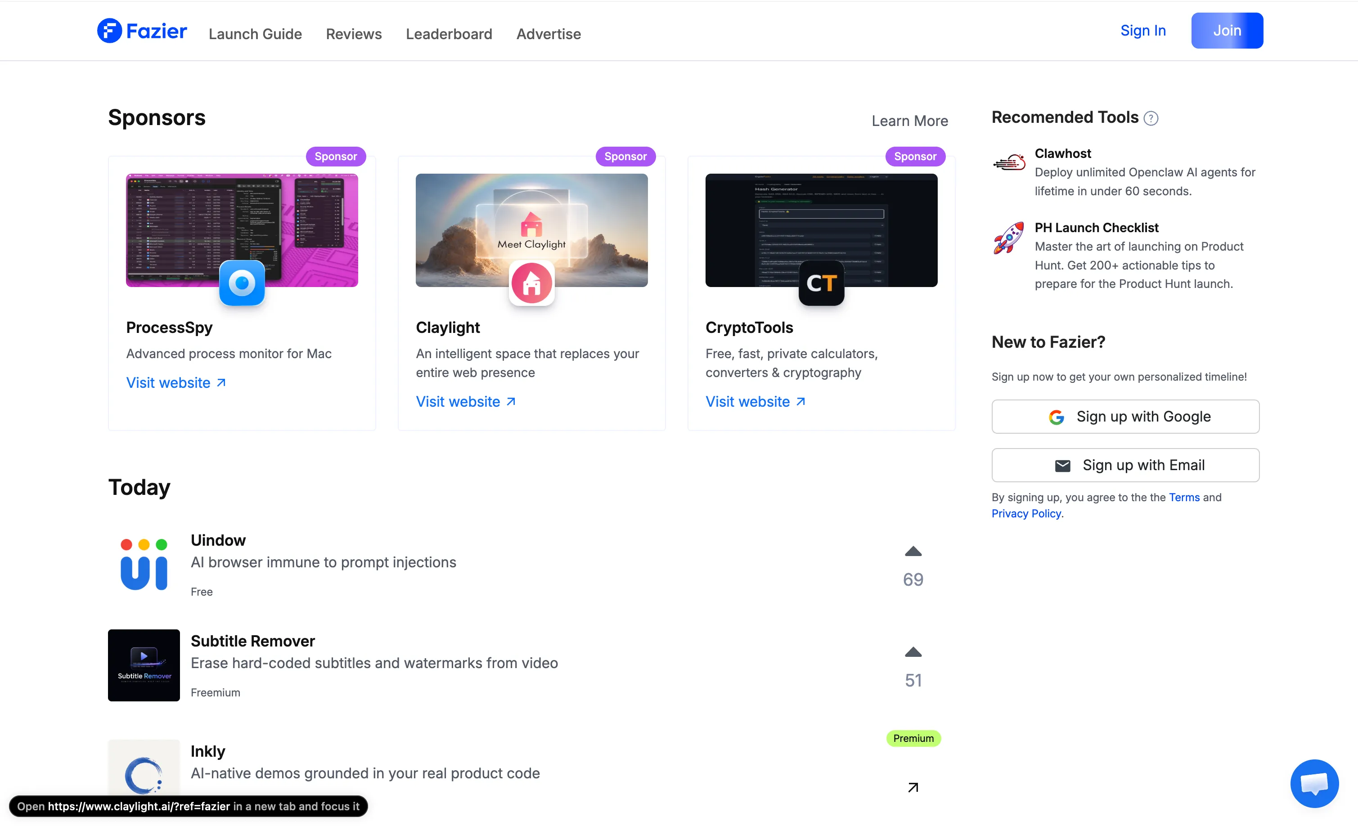Sign up with Email
This screenshot has height=826, width=1358.
pyautogui.click(x=1125, y=465)
